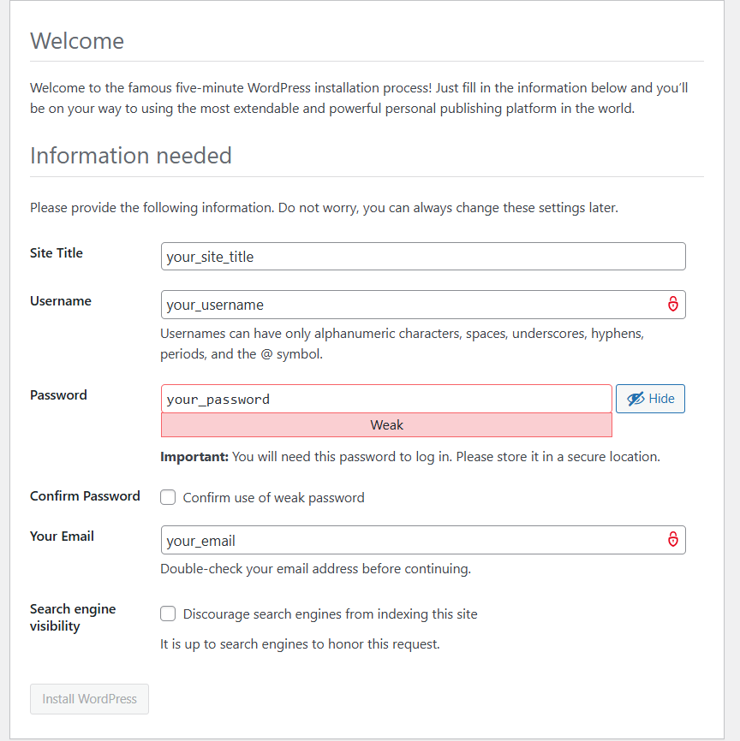Click into the Username input box
Image resolution: width=740 pixels, height=741 pixels.
411,305
